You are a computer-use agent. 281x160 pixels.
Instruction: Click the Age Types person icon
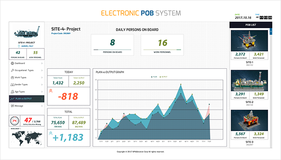click(x=12, y=92)
